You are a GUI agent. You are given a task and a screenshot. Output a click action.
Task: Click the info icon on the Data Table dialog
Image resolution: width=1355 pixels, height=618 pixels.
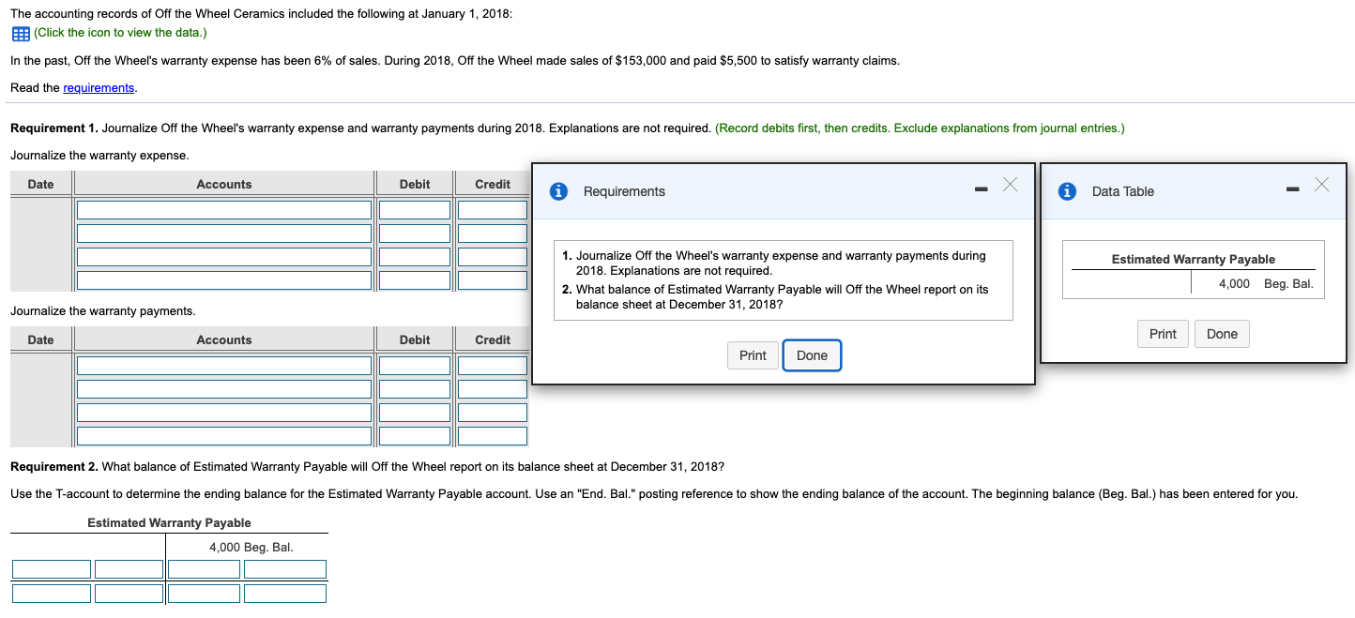(x=1069, y=191)
